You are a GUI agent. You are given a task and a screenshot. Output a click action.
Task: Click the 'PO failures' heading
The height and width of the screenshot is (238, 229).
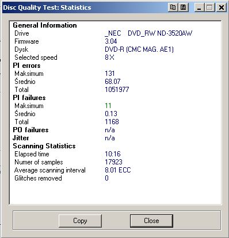click(30, 130)
